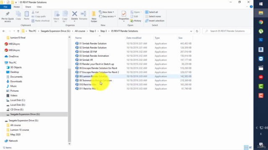Open the Open button dropdown
Screen dimensions: 268x150
coord(136,12)
